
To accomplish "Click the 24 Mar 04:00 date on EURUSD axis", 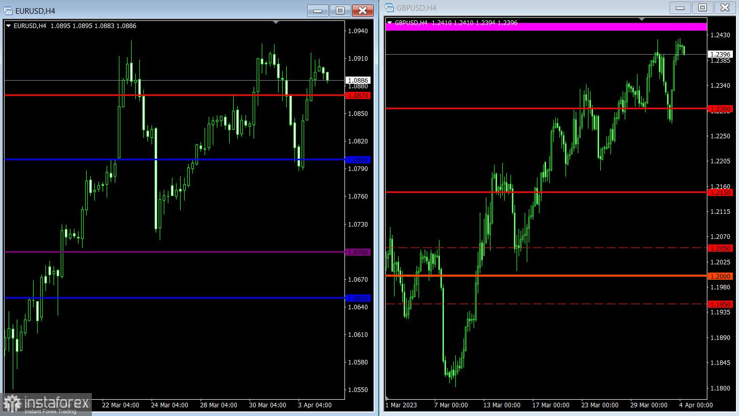I will [x=169, y=405].
